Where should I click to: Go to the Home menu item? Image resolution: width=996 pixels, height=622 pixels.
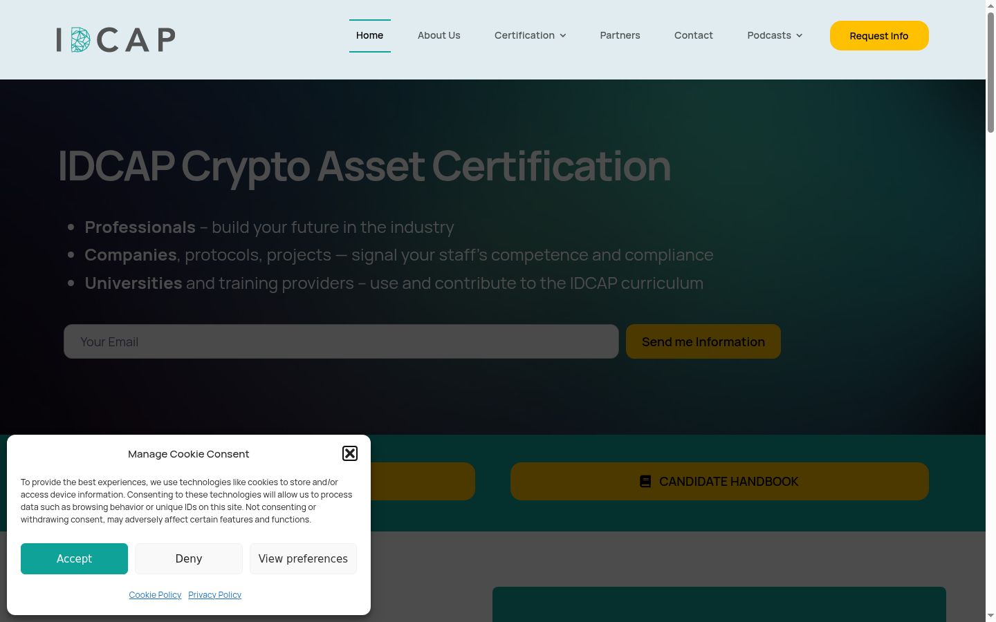pyautogui.click(x=370, y=35)
